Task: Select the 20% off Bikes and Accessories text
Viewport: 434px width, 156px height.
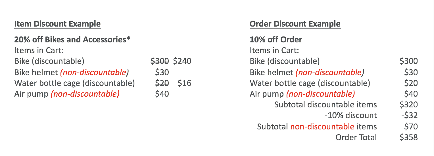Action: coord(72,39)
